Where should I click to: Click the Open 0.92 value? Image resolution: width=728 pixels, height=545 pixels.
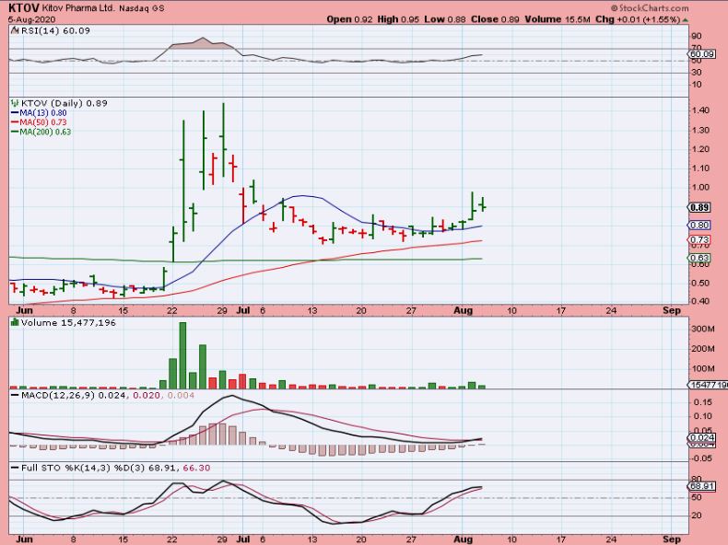349,19
